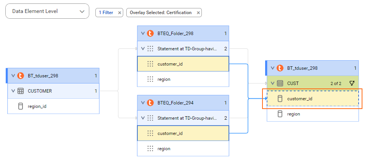Viewport: 367px width, 162px height.
Task: Select the region_id column row
Action: pos(53,106)
